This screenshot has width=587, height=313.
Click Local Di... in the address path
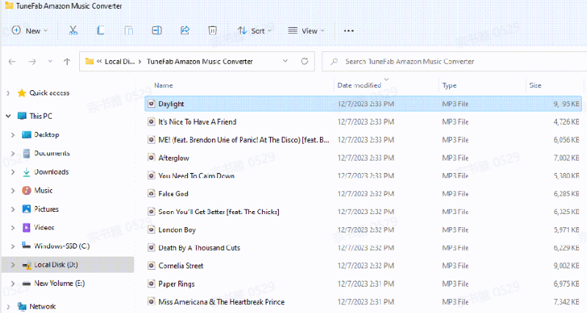click(120, 62)
